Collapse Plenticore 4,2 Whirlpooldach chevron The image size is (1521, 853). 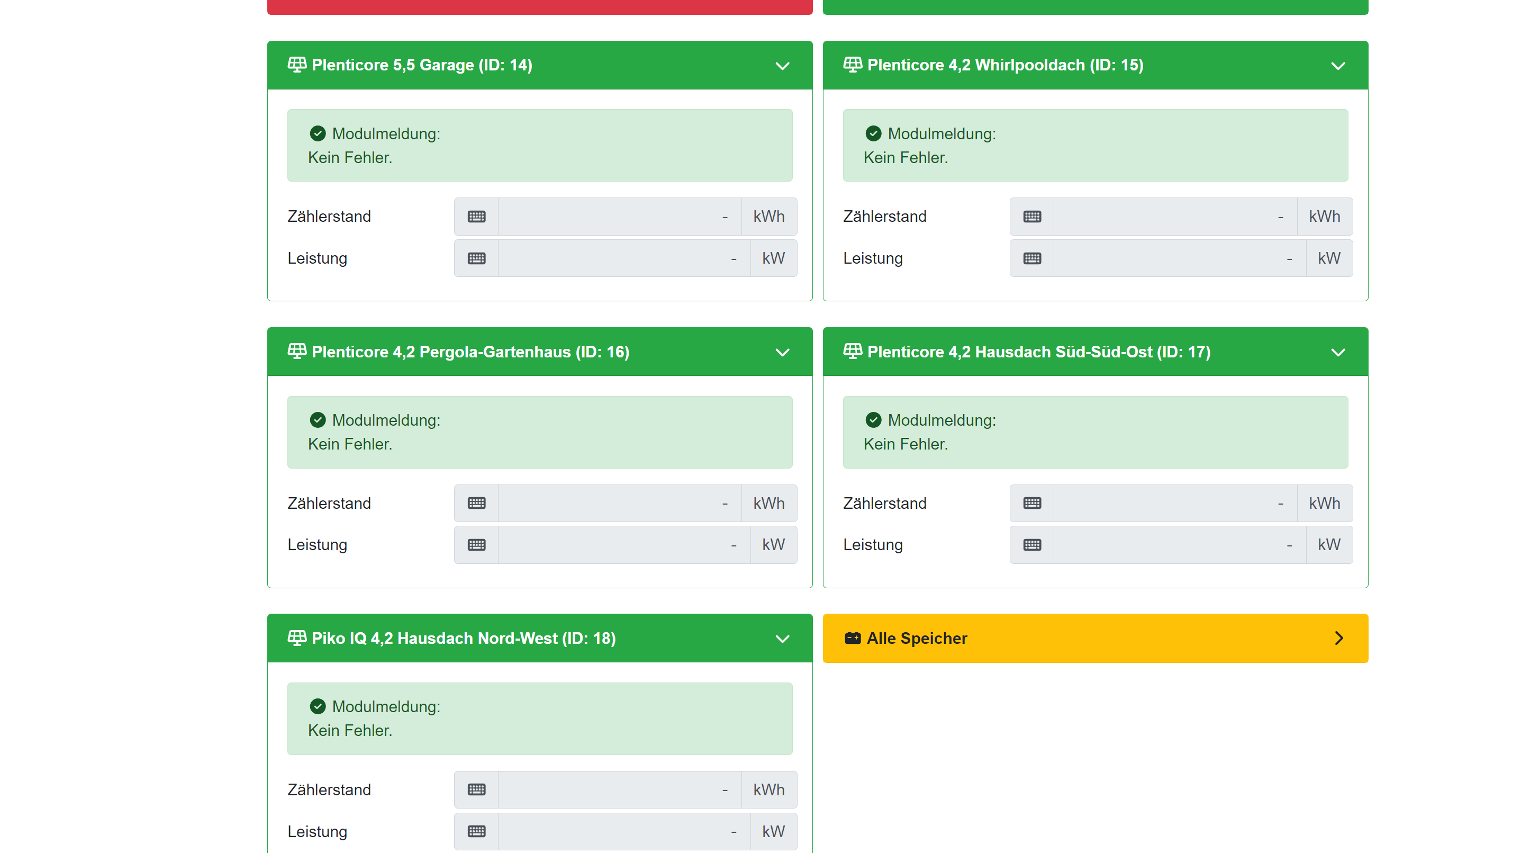click(1338, 66)
